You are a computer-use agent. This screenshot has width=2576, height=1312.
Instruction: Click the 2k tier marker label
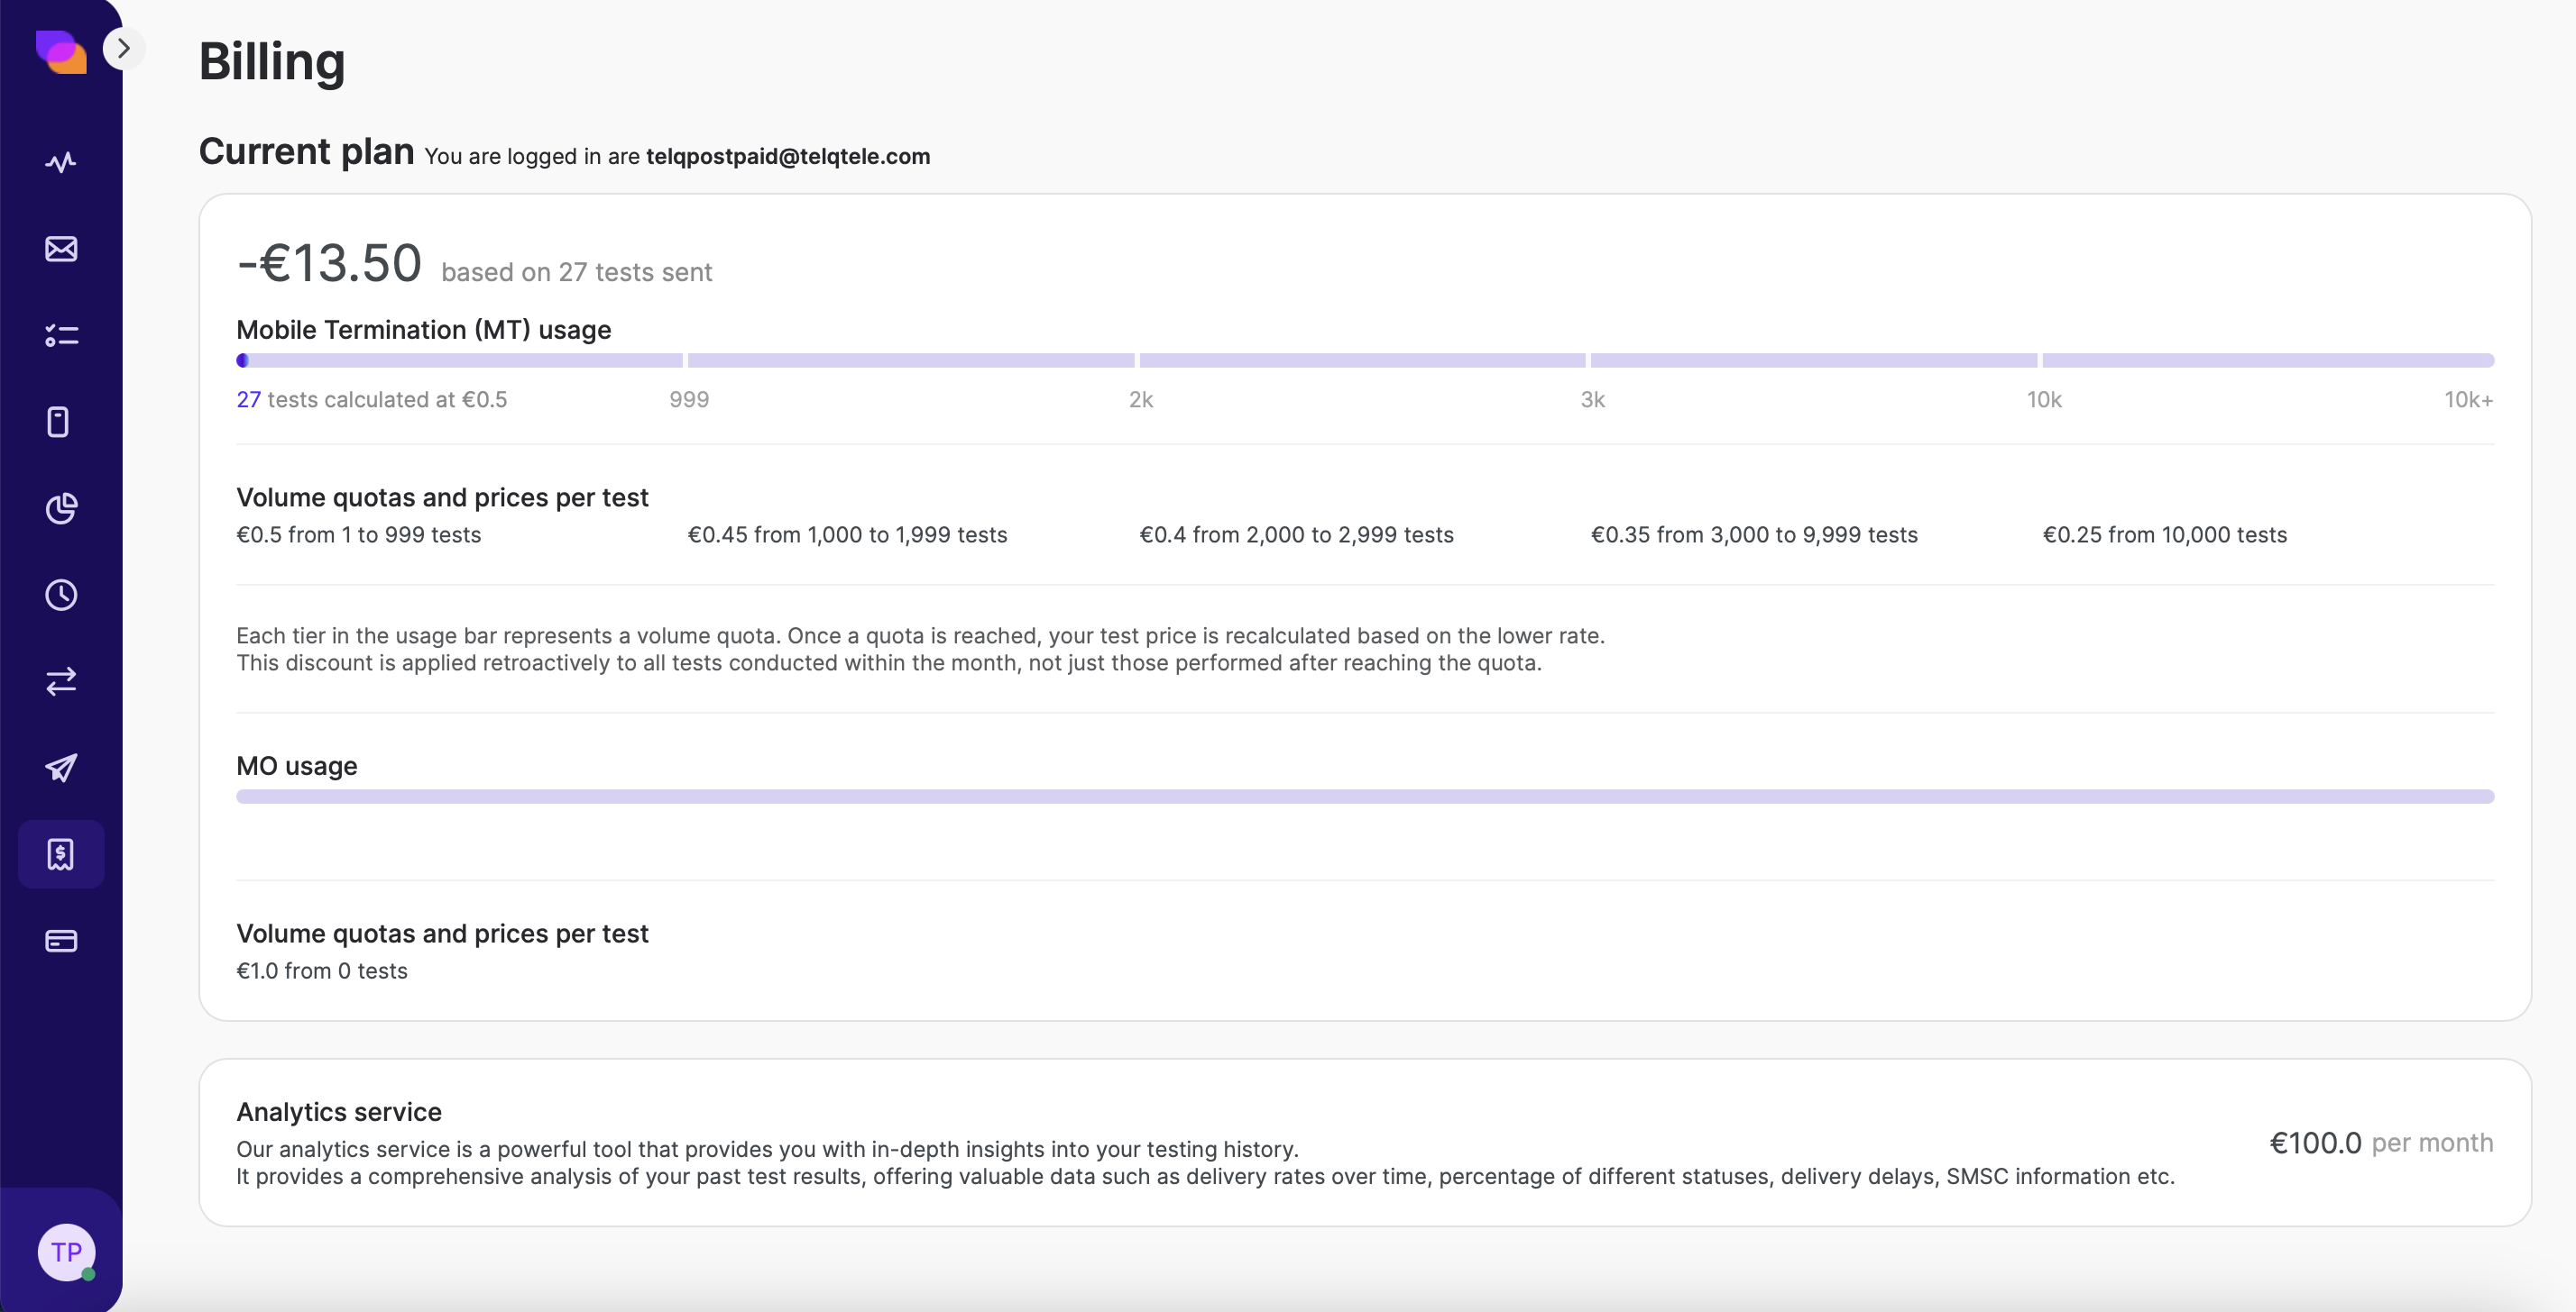[1141, 400]
